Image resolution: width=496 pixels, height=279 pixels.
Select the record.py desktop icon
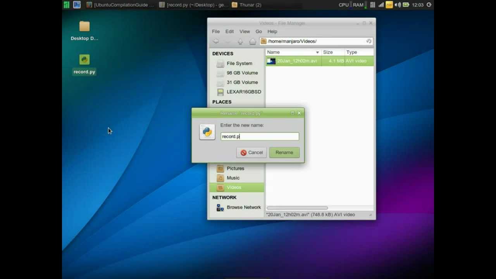click(84, 64)
